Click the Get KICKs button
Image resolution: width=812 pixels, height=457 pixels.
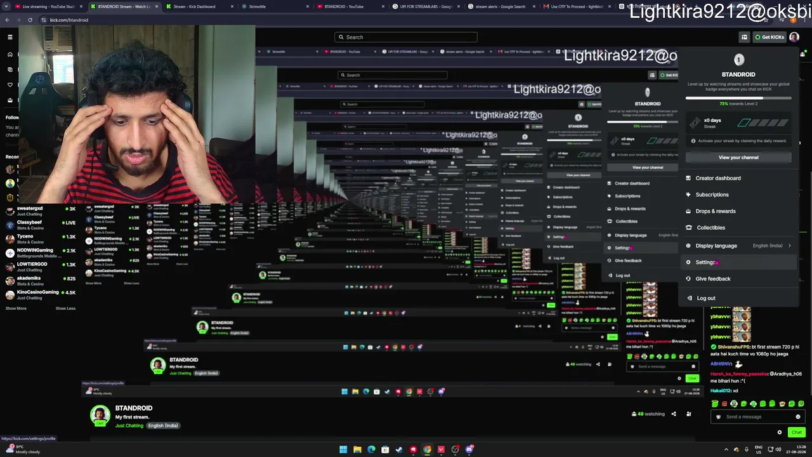(x=769, y=37)
